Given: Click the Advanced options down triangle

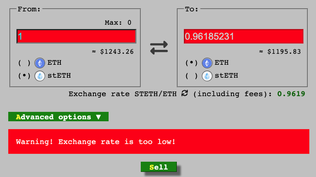Looking at the screenshot, I should tap(98, 117).
